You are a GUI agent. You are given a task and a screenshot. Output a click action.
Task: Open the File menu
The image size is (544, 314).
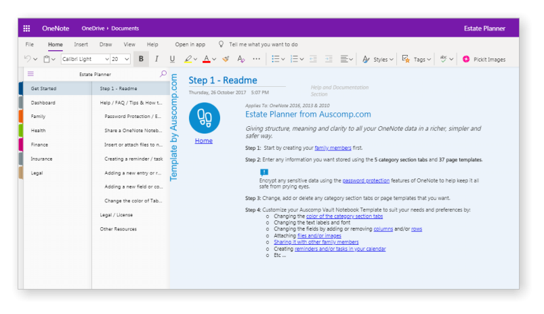pyautogui.click(x=30, y=45)
